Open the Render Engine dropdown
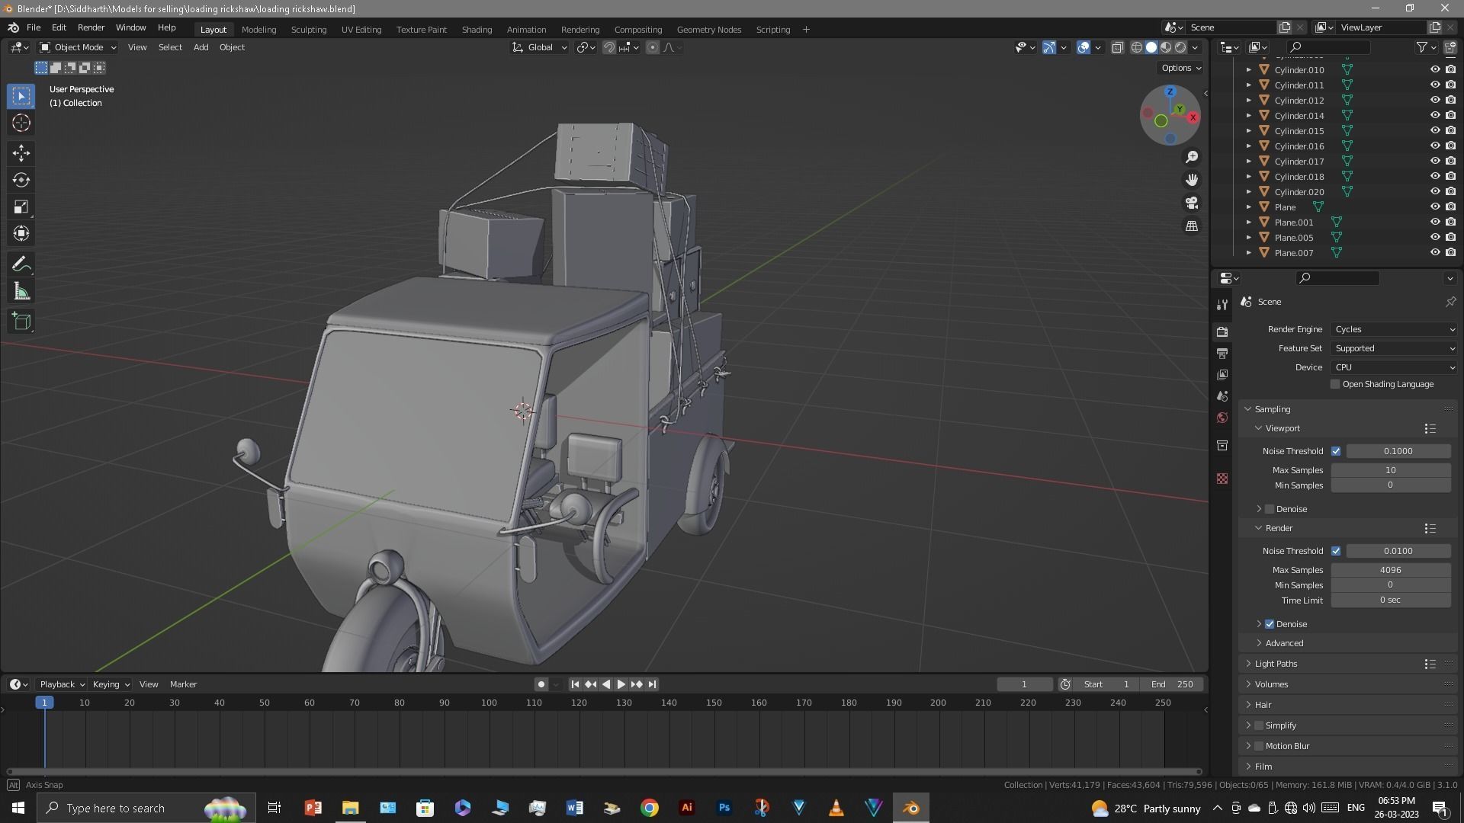Viewport: 1464px width, 823px height. [1395, 329]
